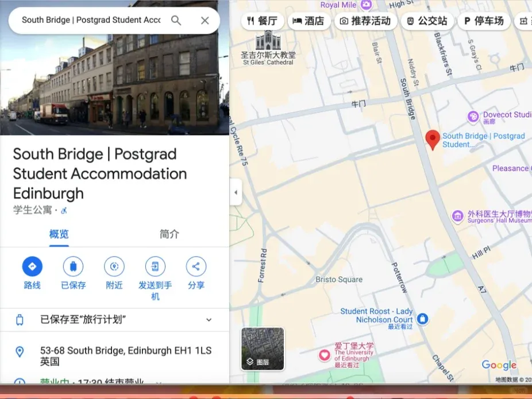The width and height of the screenshot is (532, 399).
Task: Collapse the side panel arrow
Action: [236, 192]
